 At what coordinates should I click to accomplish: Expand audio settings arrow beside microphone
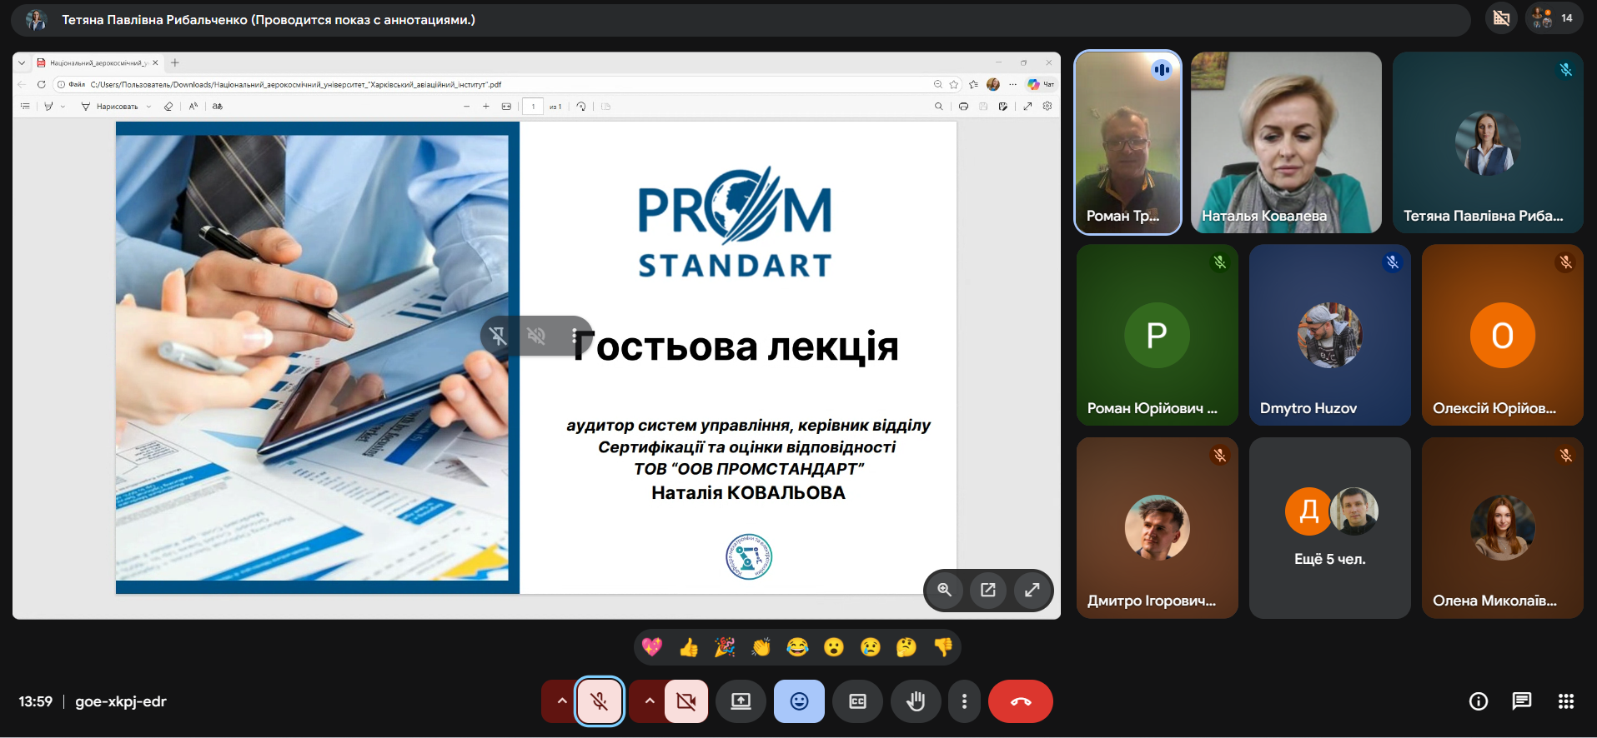click(561, 701)
